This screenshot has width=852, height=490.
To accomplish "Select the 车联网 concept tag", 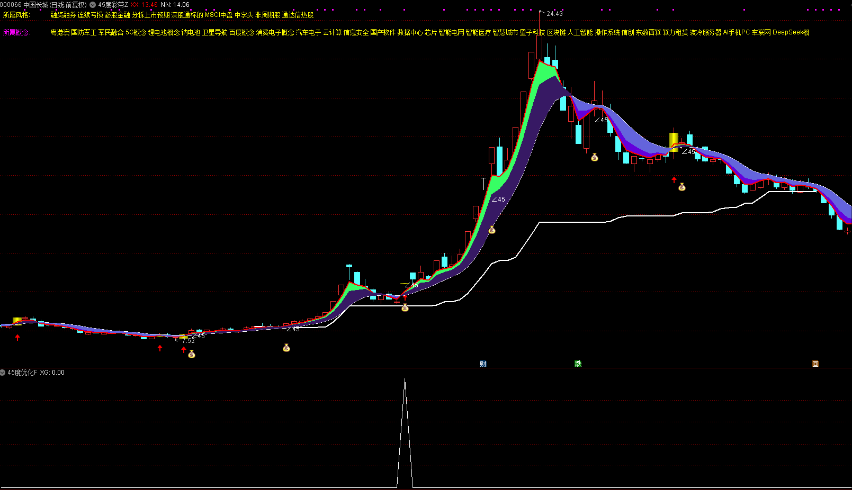I will (x=761, y=32).
